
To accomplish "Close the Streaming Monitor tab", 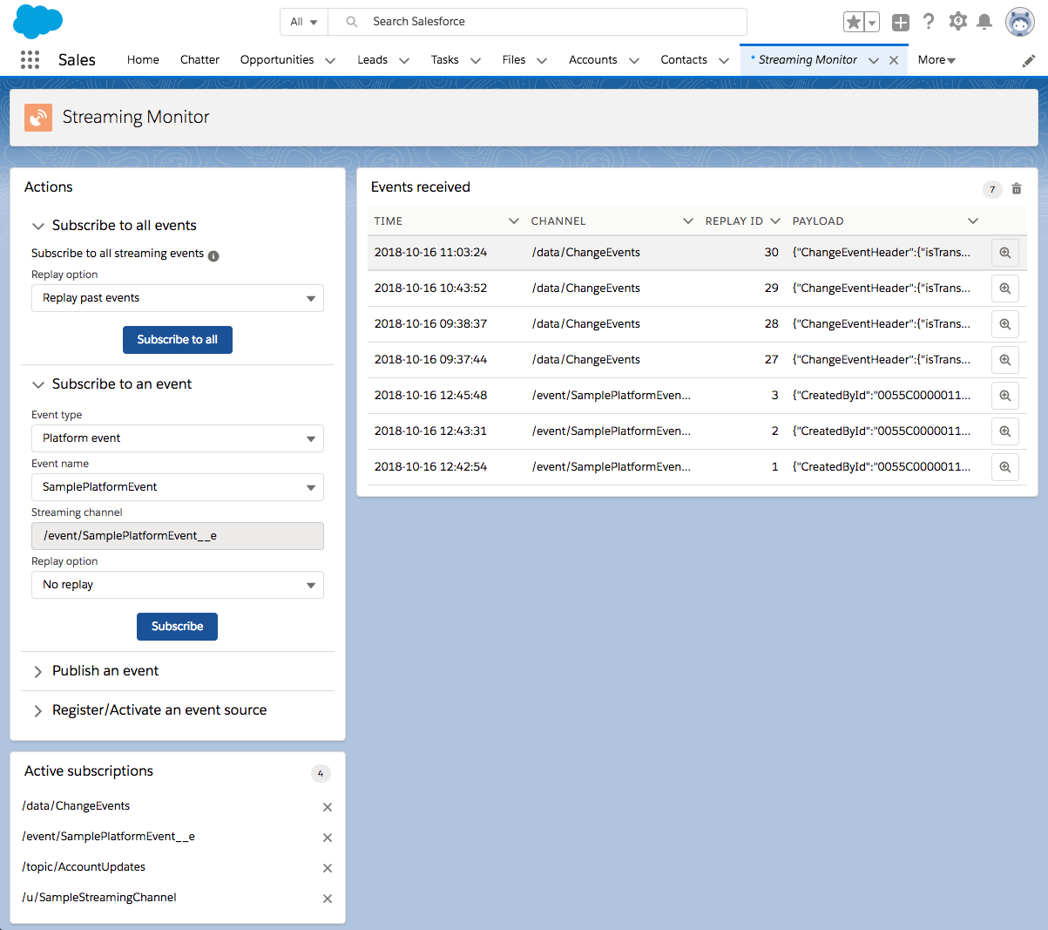I will (894, 60).
